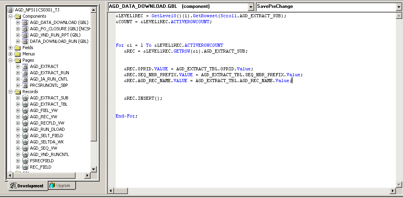Code editor scroll down arrow
The width and height of the screenshot is (403, 198).
coord(399,184)
